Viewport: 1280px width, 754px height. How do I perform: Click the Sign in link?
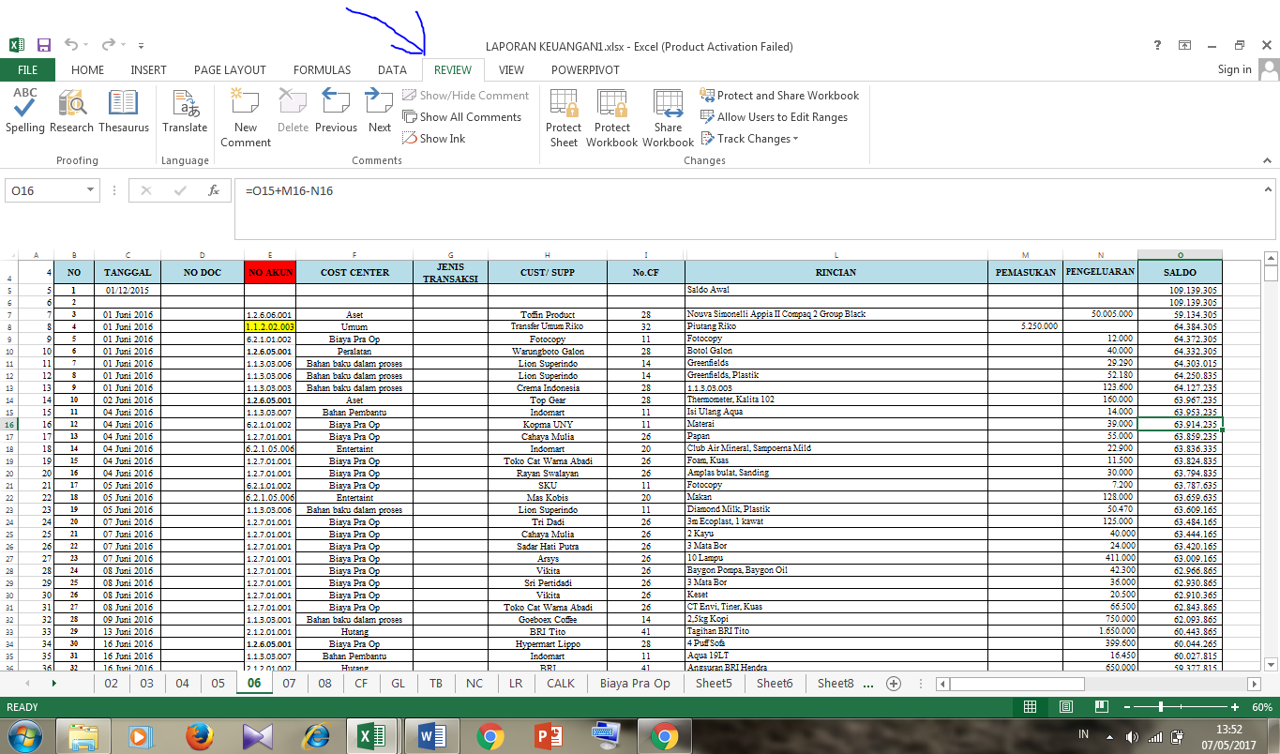(x=1234, y=69)
